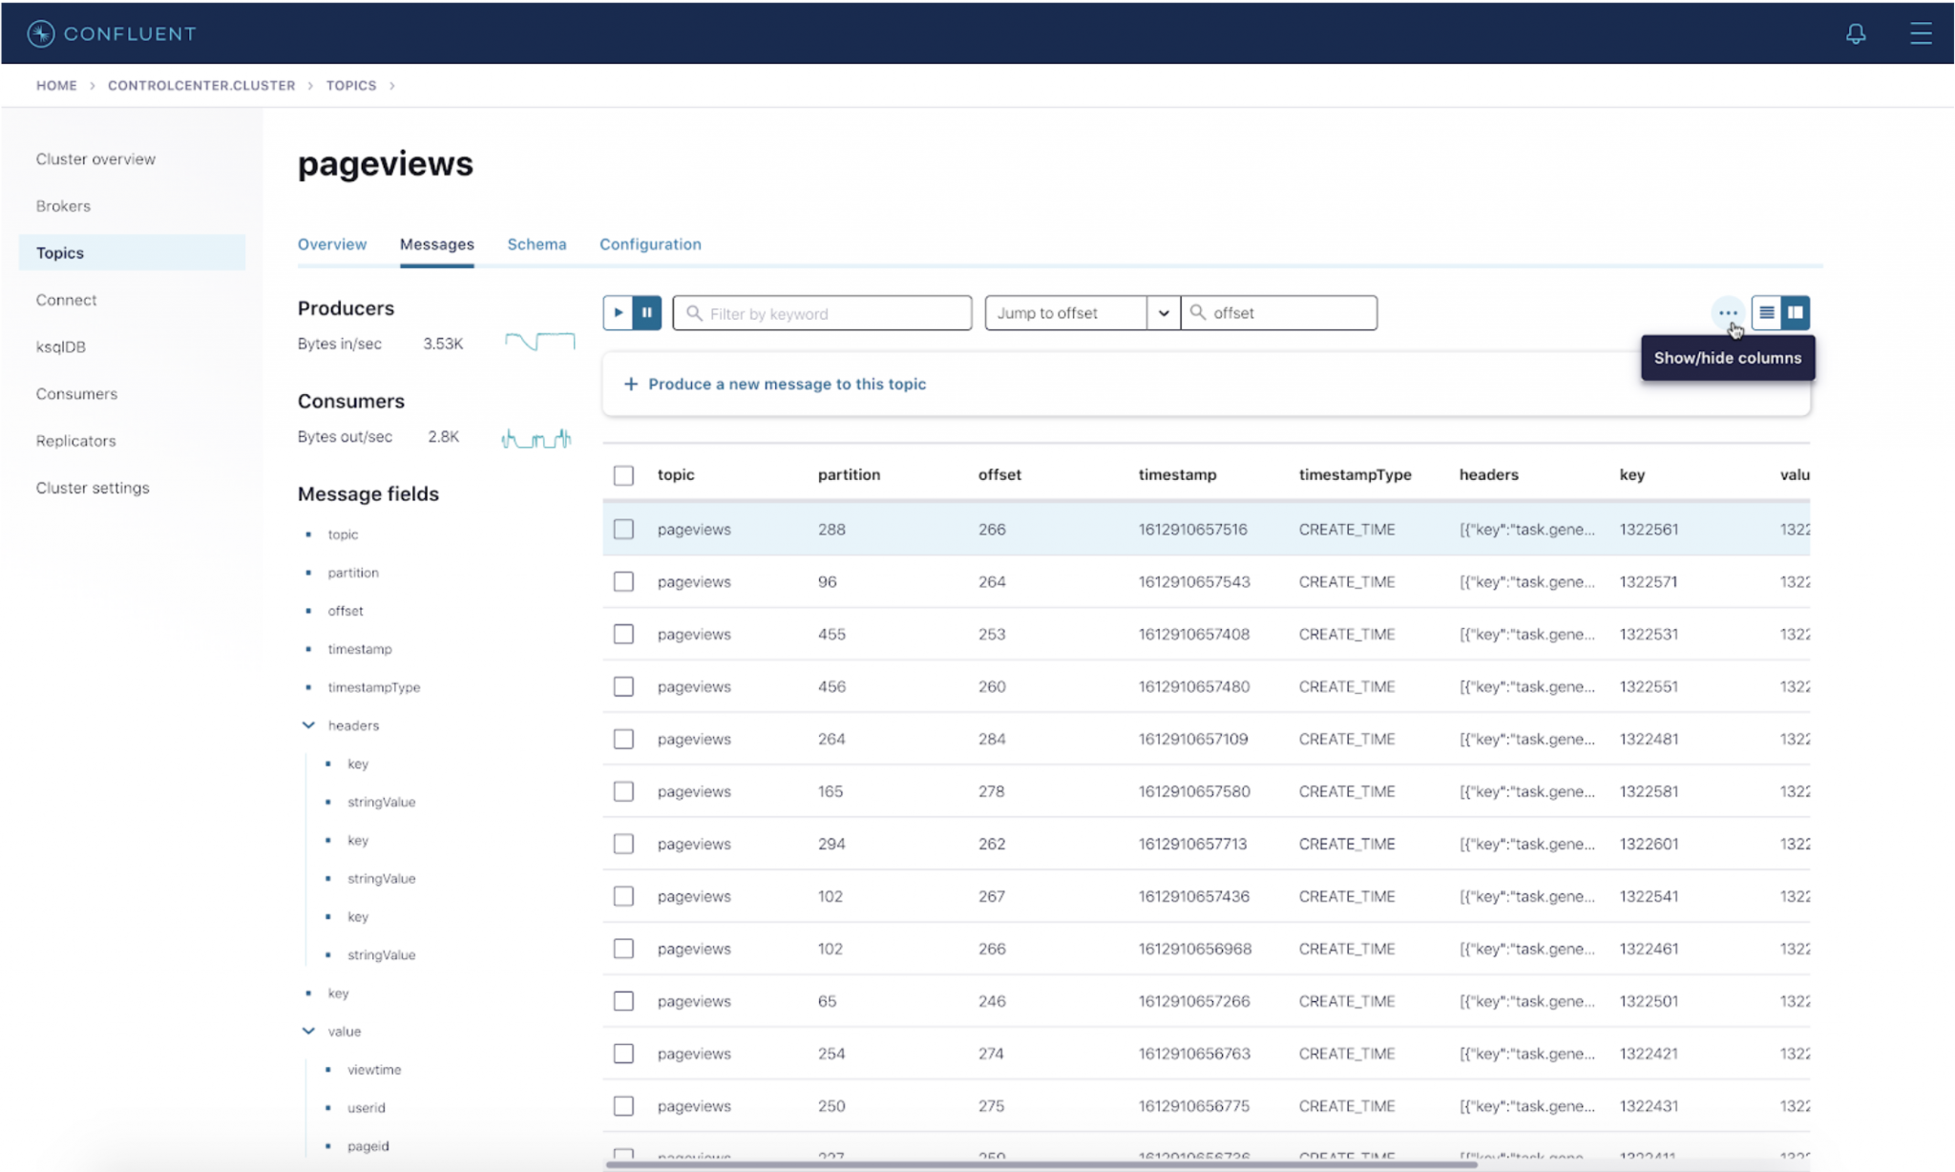Click CONTROLCENTER.CLUSTER breadcrumb link

pyautogui.click(x=201, y=85)
